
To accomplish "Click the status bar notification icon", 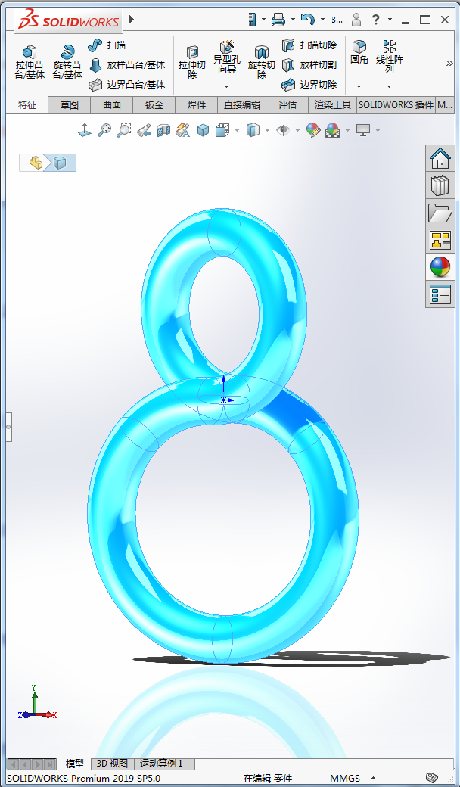I will [x=431, y=778].
